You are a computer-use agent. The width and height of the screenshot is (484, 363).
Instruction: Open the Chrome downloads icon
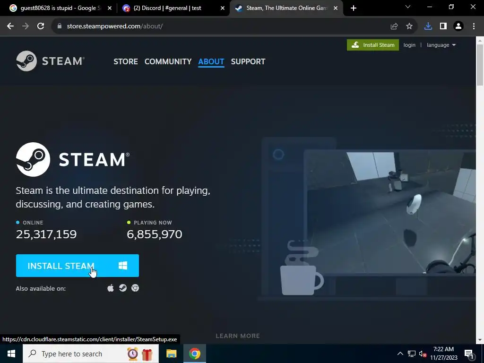428,26
